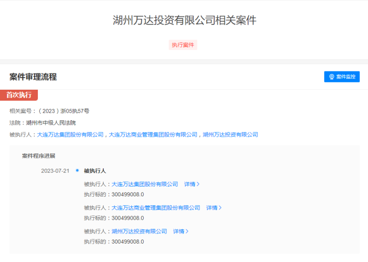Open 详情 for 大连万达商业管理集团股份有限公司
This screenshot has height=262, width=368.
[x=214, y=208]
